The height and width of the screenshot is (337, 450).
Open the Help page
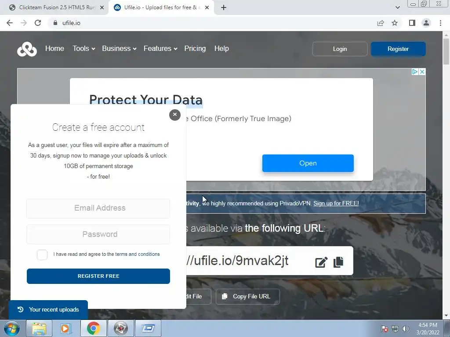[221, 49]
